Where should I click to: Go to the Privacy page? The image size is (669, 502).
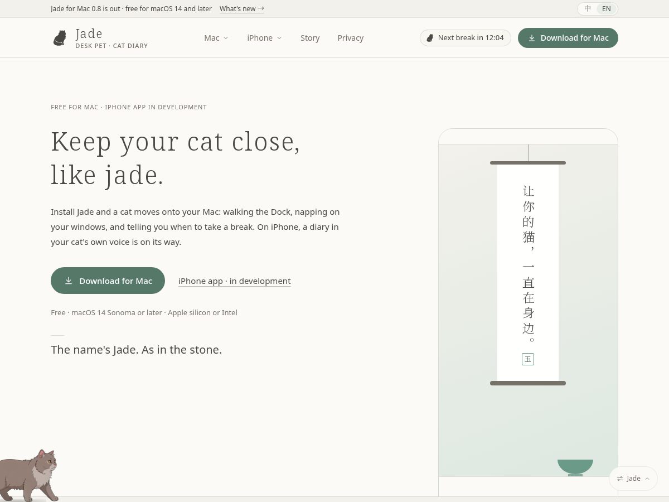(351, 38)
